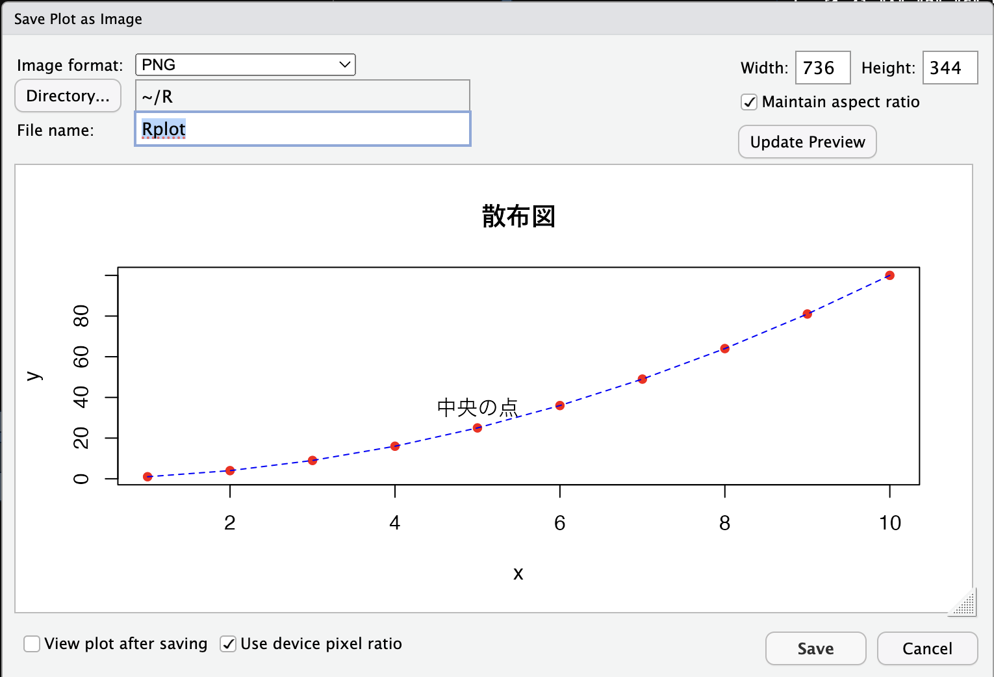Screen dimensions: 994x677
Task: Select the Height value 344
Action: [x=950, y=68]
